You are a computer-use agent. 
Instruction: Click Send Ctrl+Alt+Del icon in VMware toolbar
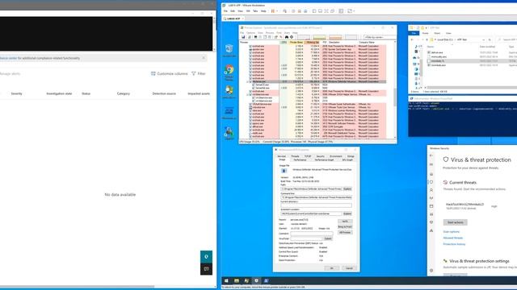pyautogui.click(x=284, y=11)
